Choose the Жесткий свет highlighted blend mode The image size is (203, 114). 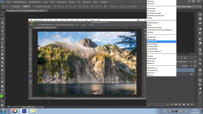click(161, 41)
